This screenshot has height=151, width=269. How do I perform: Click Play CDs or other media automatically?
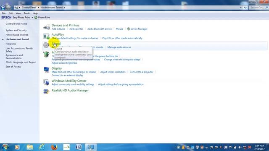122,38
